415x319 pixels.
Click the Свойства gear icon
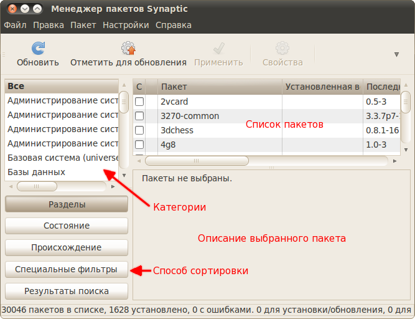282,48
